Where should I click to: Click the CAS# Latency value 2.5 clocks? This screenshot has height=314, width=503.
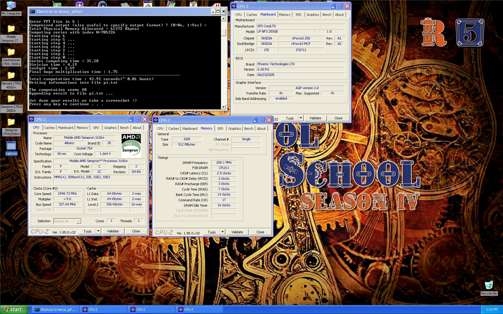click(x=224, y=173)
